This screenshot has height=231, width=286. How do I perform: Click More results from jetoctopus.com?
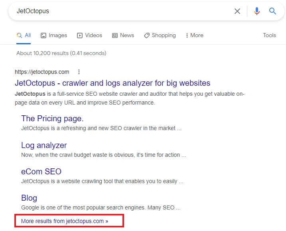[x=65, y=221]
